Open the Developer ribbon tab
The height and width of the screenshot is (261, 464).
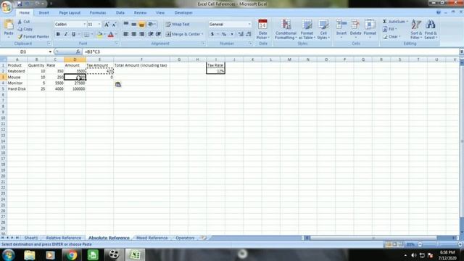click(x=183, y=13)
